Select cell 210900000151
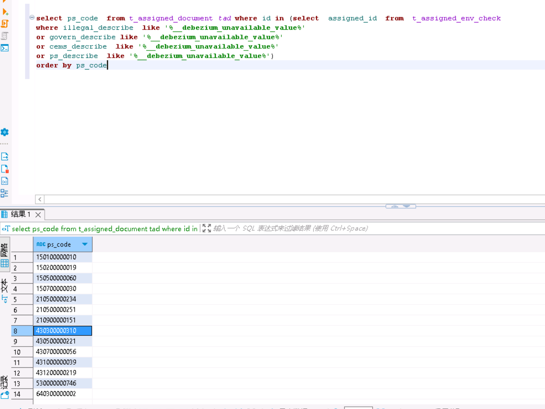 click(x=63, y=320)
